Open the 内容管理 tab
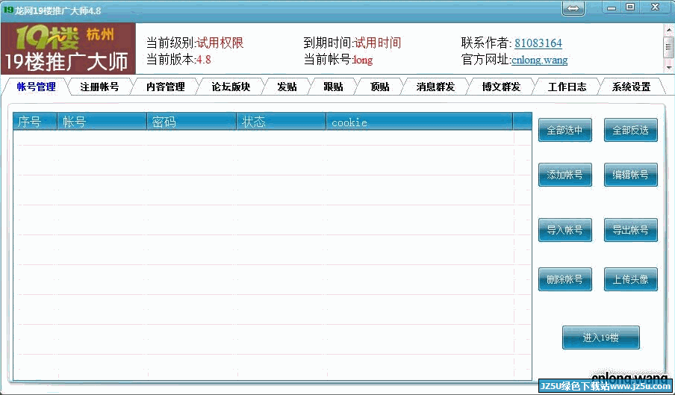Image resolution: width=675 pixels, height=395 pixels. pyautogui.click(x=166, y=87)
